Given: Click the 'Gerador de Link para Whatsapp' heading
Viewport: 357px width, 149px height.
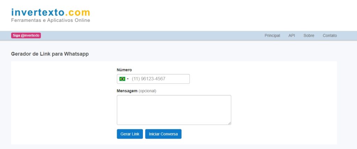Looking at the screenshot, I should pos(50,54).
